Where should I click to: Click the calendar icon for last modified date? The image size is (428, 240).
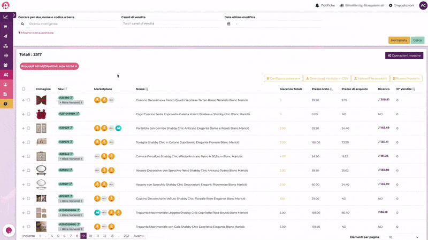point(228,23)
